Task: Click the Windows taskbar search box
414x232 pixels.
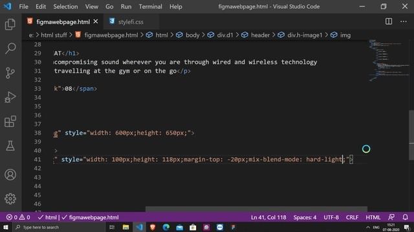Action: 60,227
